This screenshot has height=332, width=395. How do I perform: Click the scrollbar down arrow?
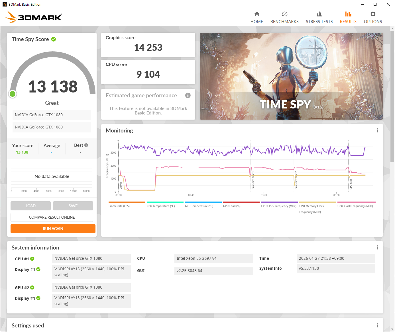click(x=392, y=329)
